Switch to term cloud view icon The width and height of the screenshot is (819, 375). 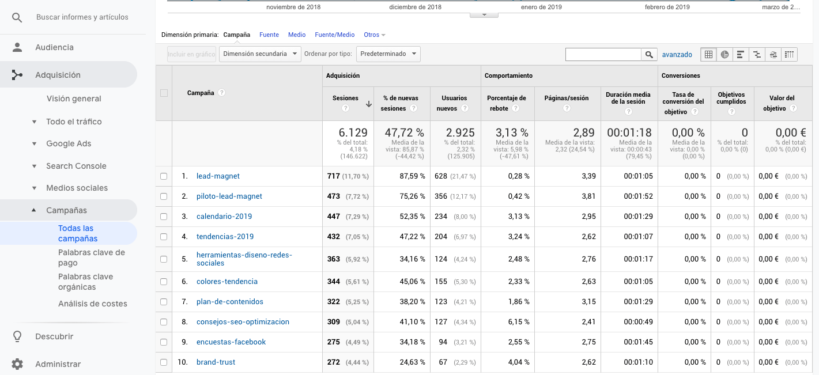(x=773, y=55)
